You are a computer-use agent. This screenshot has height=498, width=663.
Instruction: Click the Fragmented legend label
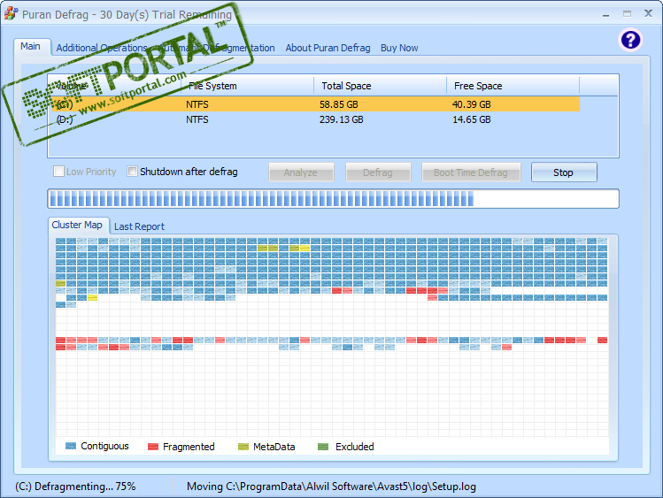pos(189,447)
